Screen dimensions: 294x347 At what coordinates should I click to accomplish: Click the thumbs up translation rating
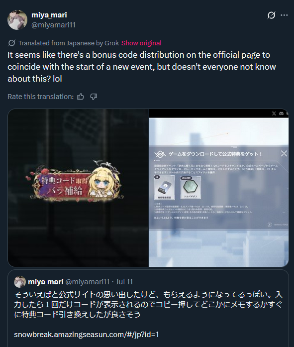(x=81, y=97)
